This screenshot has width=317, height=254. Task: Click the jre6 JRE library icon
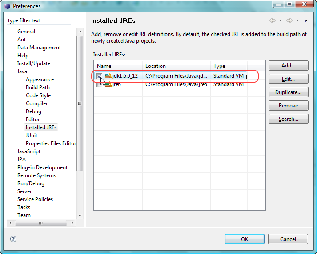pyautogui.click(x=108, y=84)
